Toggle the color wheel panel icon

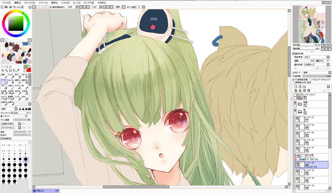coord(2,7)
